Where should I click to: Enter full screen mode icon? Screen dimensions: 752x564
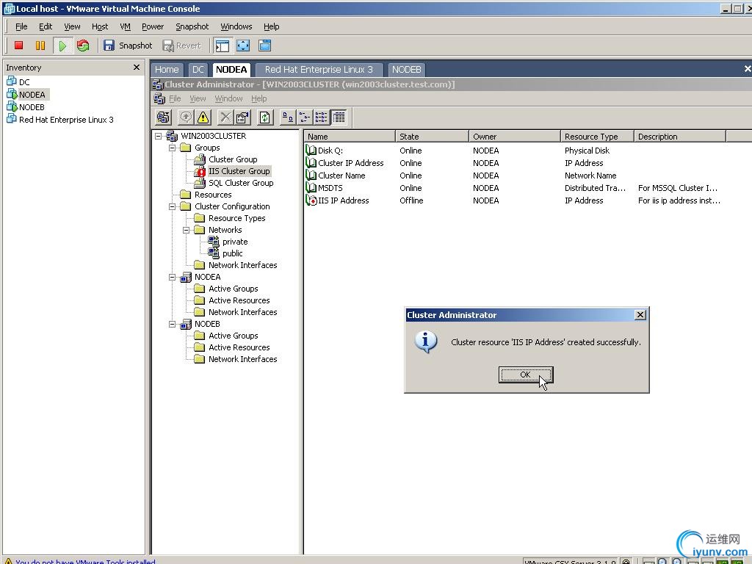[x=243, y=46]
